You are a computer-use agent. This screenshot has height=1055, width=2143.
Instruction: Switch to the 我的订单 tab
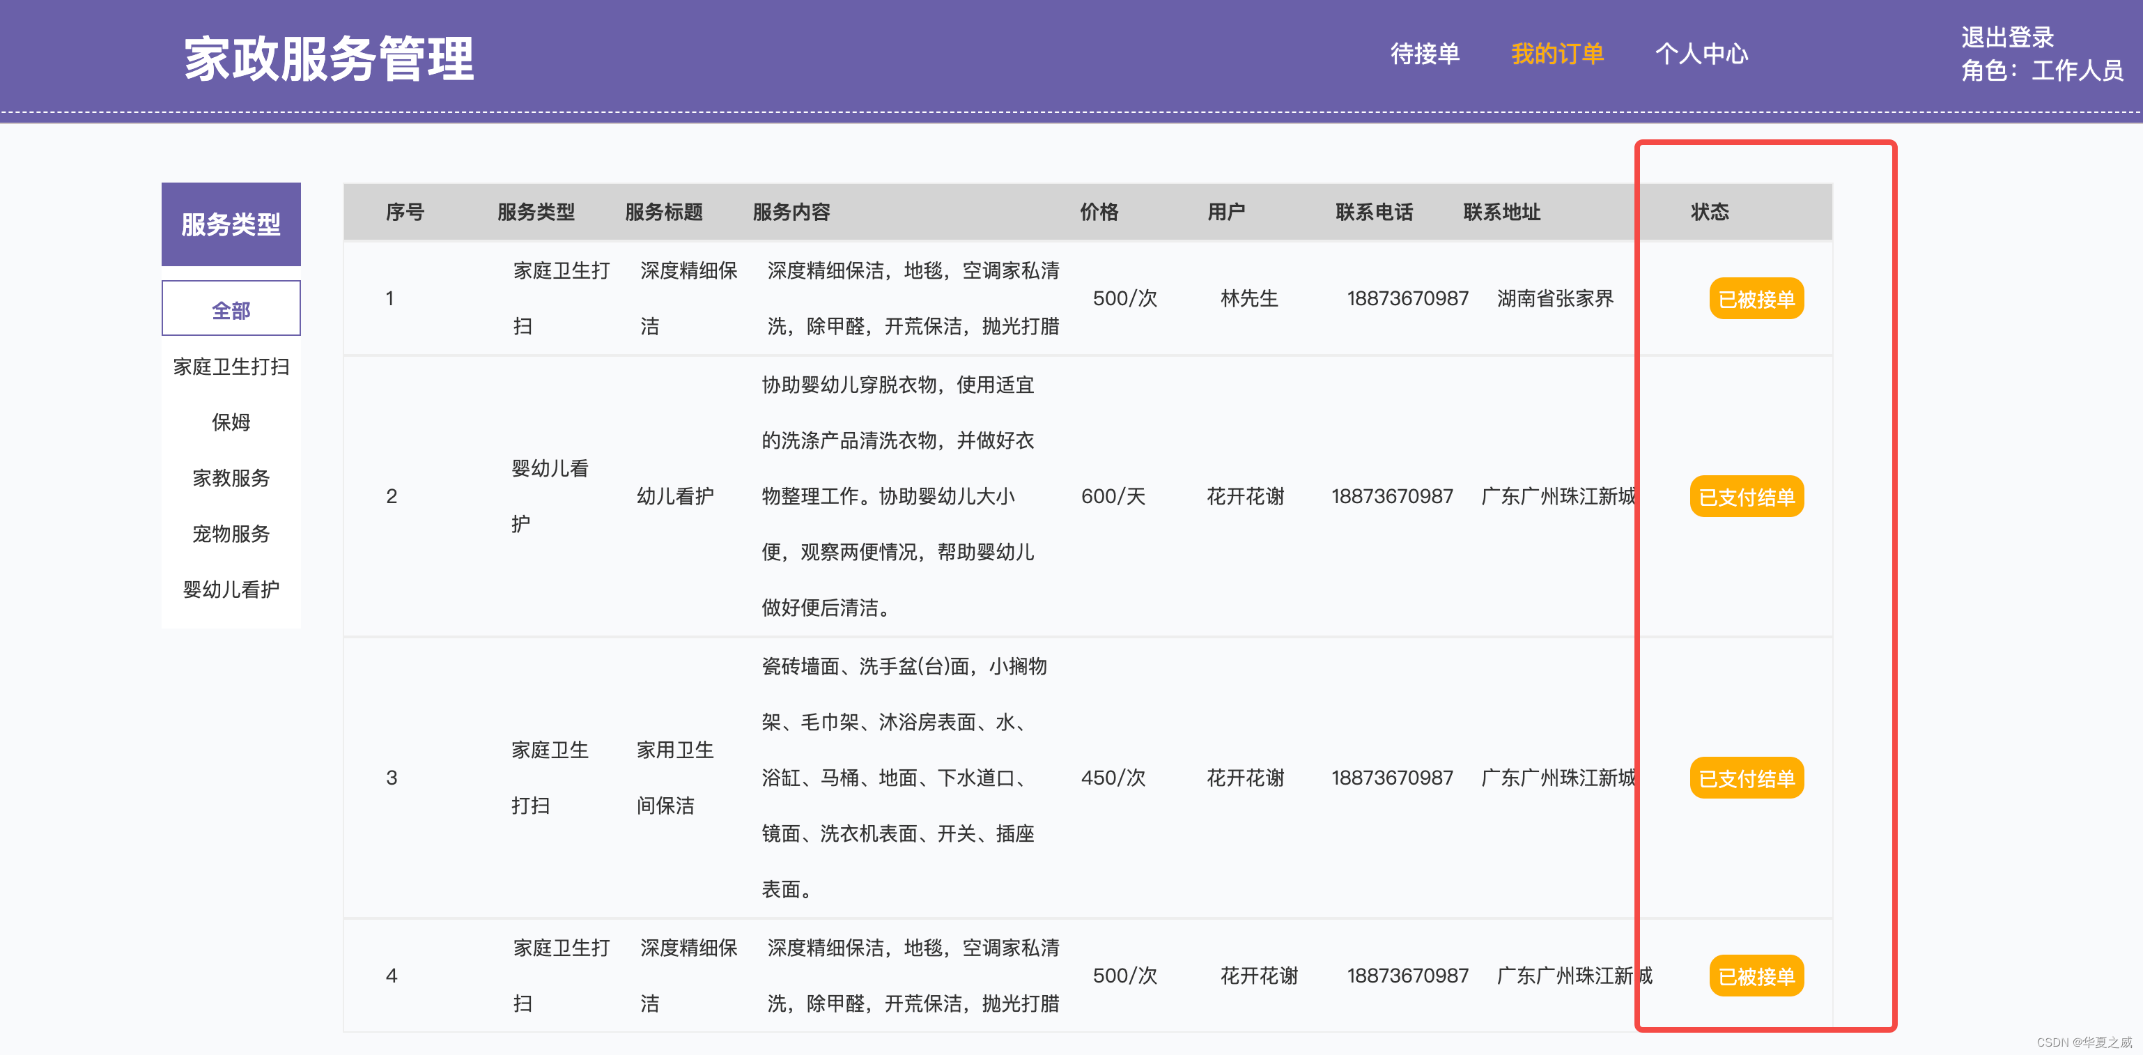coord(1556,54)
